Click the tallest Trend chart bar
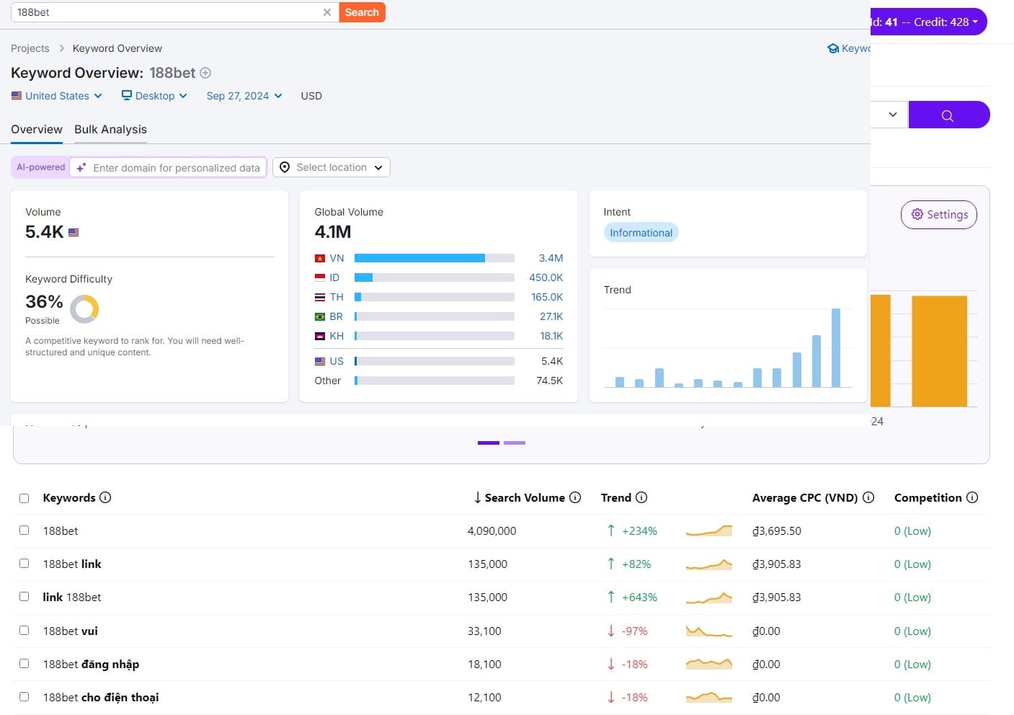This screenshot has height=715, width=1014. [836, 347]
